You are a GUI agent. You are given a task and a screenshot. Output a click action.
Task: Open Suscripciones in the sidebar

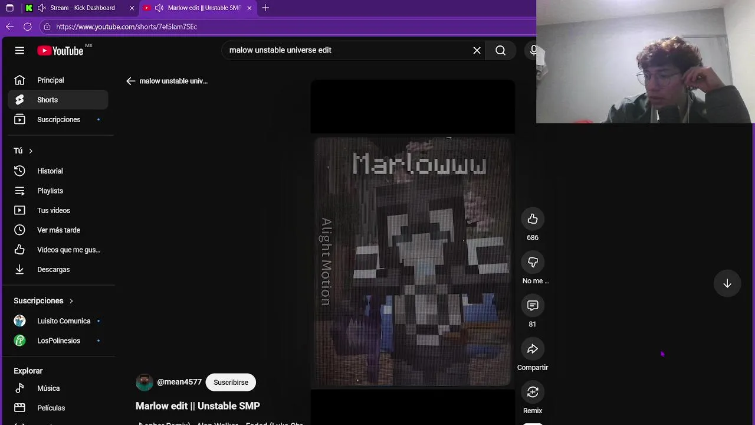coord(58,119)
